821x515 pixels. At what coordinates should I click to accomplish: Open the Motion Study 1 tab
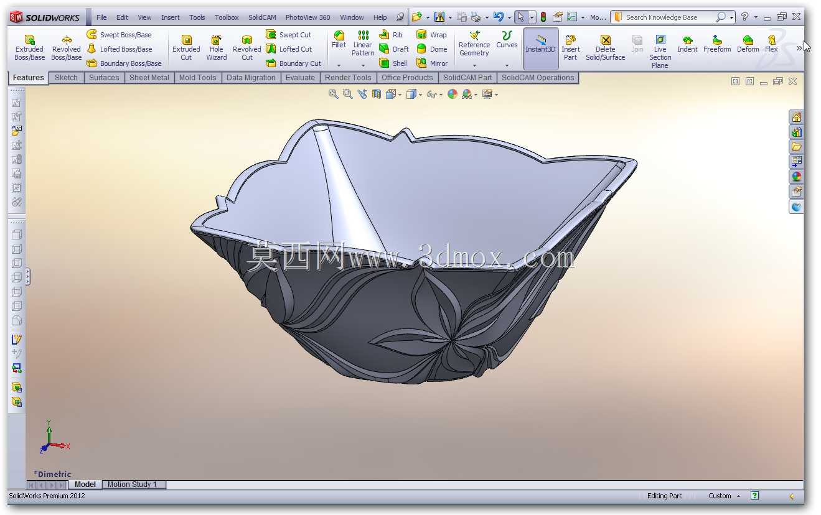[x=133, y=485]
